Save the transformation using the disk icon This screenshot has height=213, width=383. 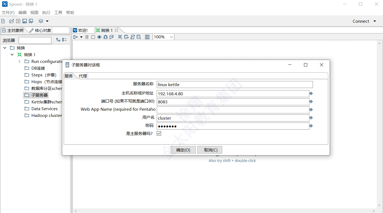click(x=25, y=21)
